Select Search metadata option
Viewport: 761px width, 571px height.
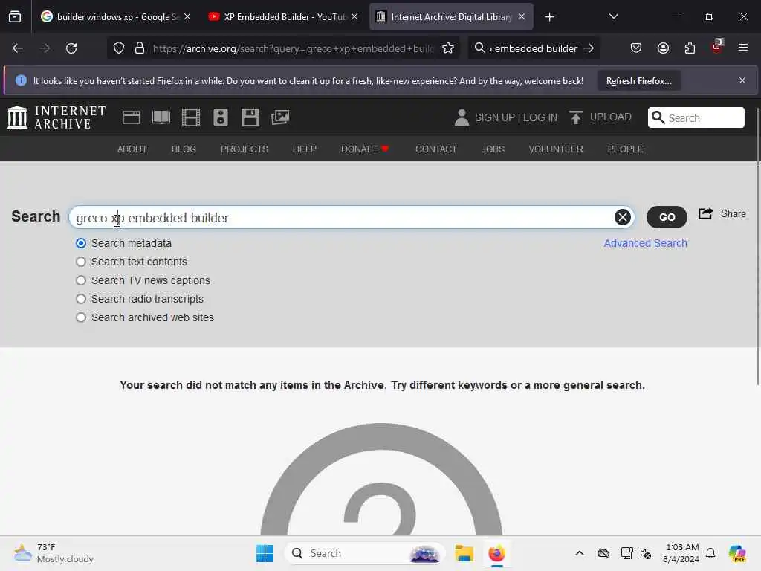(x=81, y=243)
